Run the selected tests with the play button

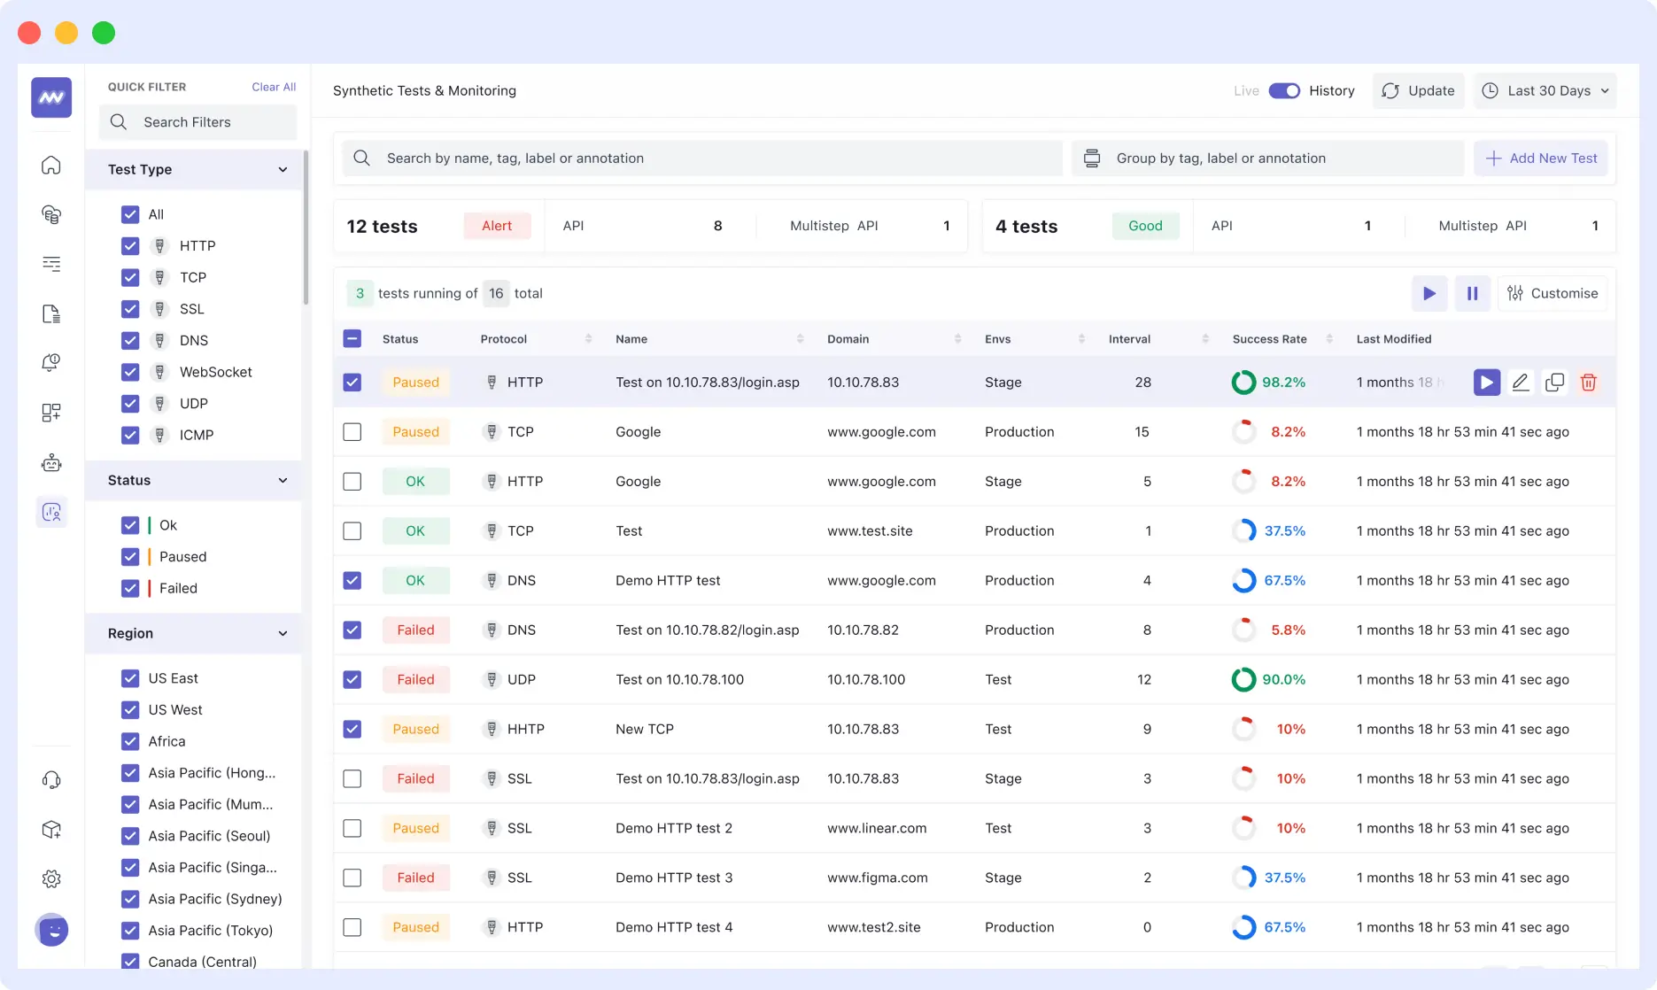pos(1429,293)
